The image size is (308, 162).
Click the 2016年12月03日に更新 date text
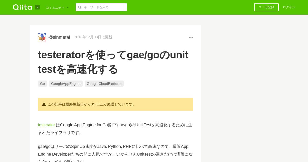[x=93, y=37]
